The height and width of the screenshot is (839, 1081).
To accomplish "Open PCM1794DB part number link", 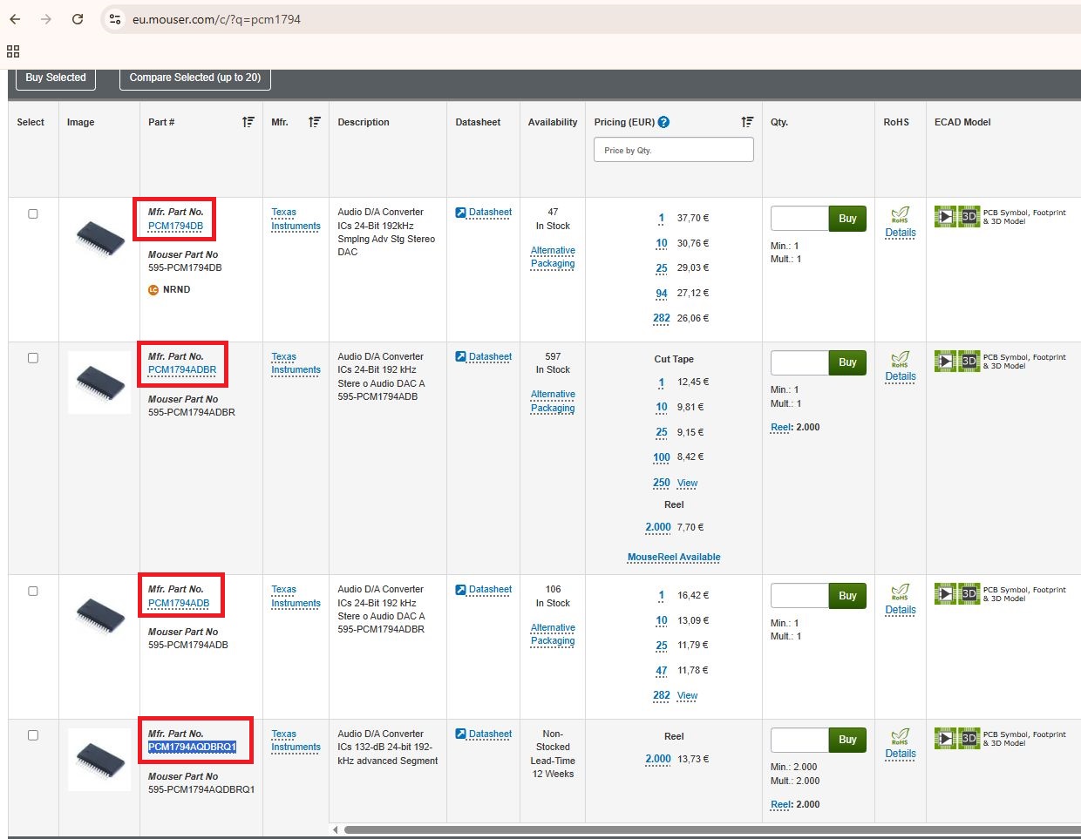I will (175, 226).
